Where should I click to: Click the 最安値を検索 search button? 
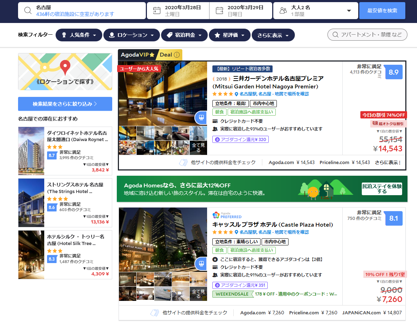(x=382, y=11)
